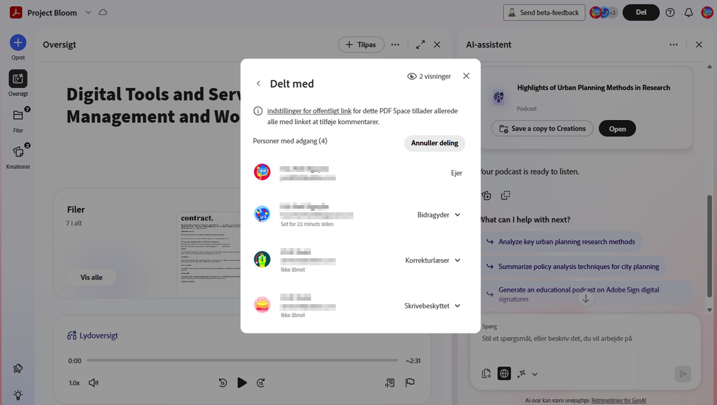Viewport: 717px width, 405px height.
Task: Click the Lydoversigt audio overview heading
Action: click(92, 336)
